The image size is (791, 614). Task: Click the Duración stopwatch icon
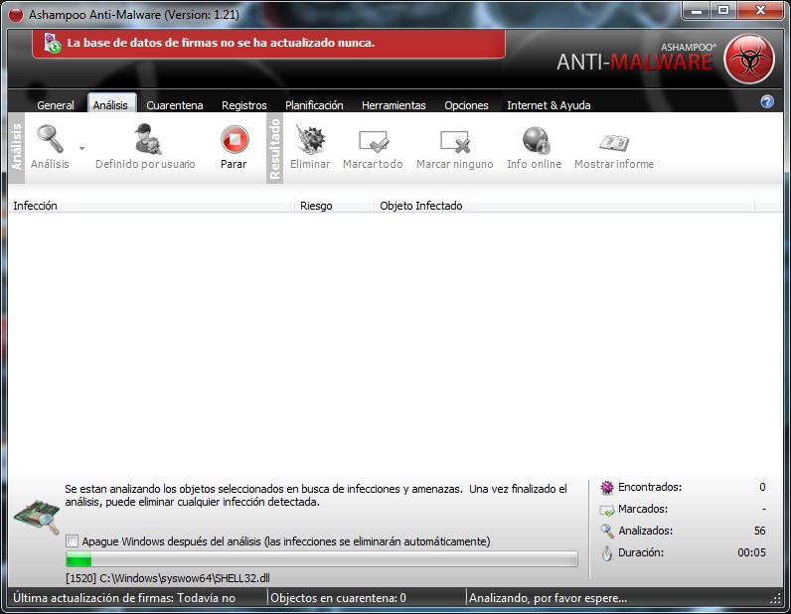(607, 553)
